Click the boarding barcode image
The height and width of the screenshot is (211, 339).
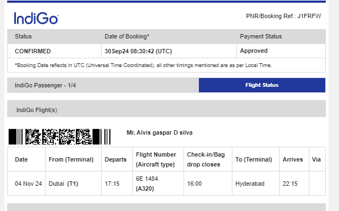[60, 137]
